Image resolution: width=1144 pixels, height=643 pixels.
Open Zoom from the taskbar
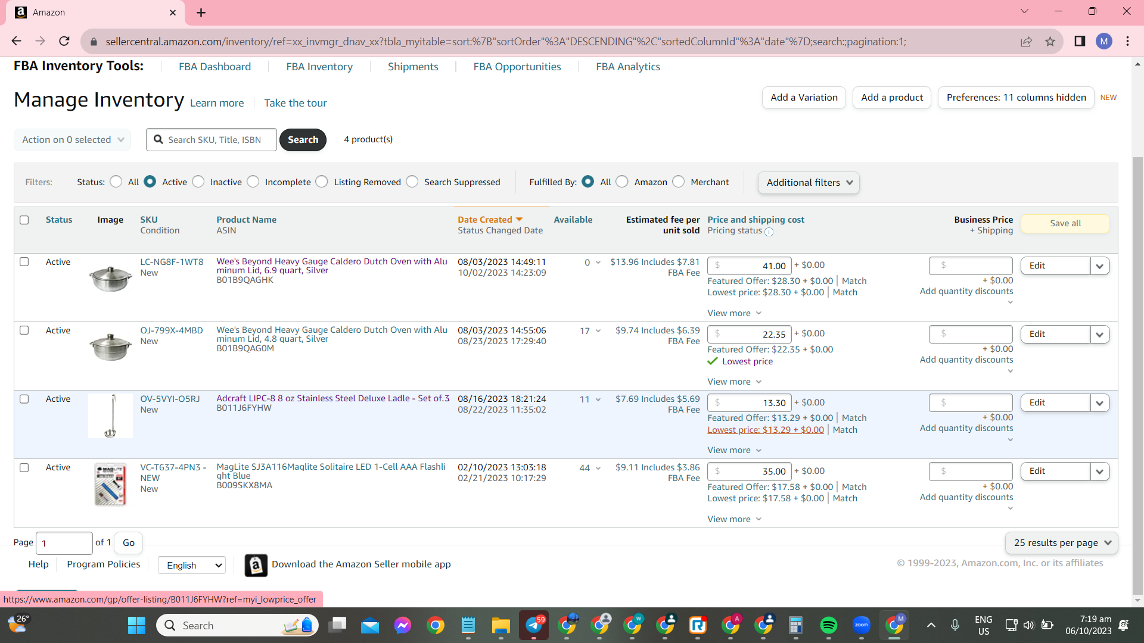[861, 625]
